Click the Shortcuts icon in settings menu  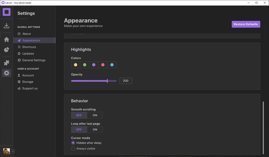(19, 47)
